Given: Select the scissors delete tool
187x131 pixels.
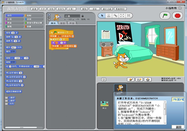Looking at the screenshot, I should point(115,15).
